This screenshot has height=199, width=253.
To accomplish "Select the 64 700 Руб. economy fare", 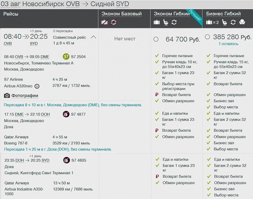I will coord(156,39).
